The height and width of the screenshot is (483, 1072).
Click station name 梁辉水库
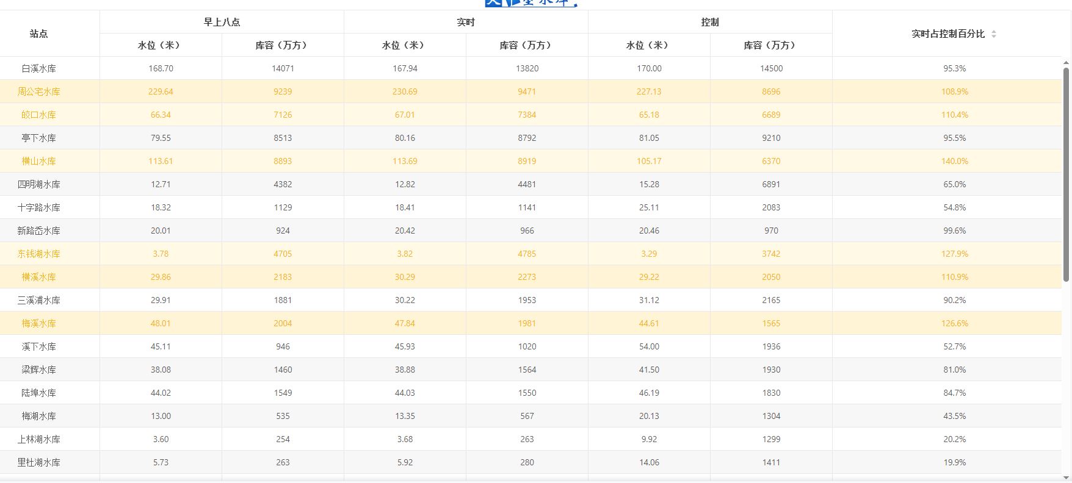click(38, 370)
